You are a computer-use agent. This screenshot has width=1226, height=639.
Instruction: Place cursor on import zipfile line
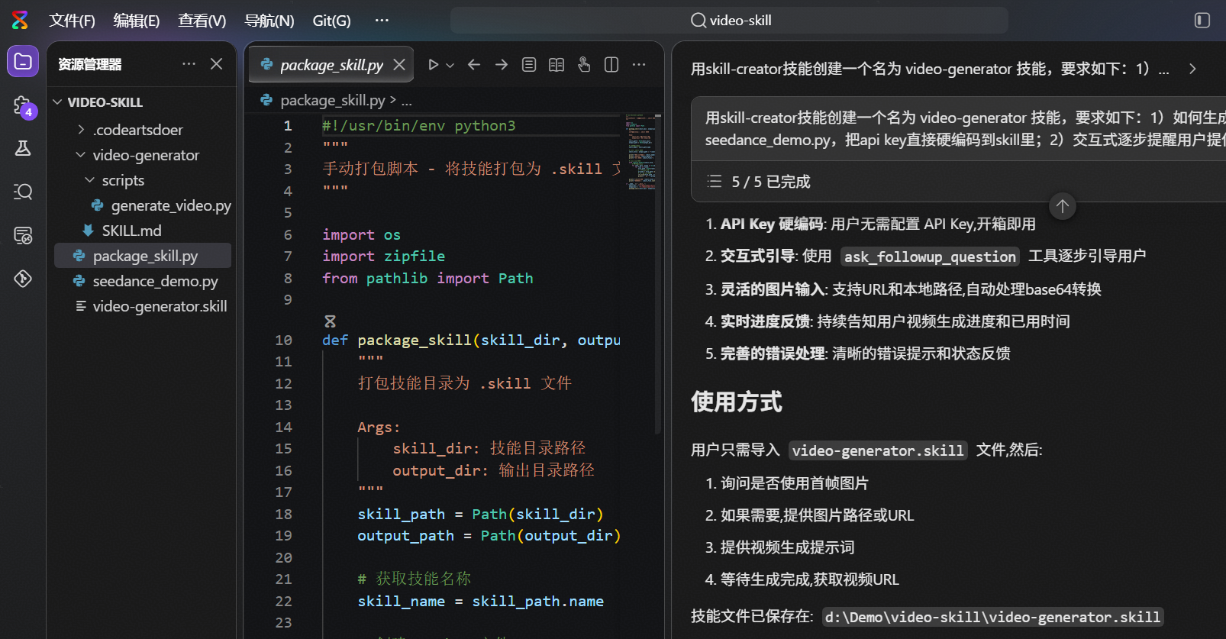383,256
